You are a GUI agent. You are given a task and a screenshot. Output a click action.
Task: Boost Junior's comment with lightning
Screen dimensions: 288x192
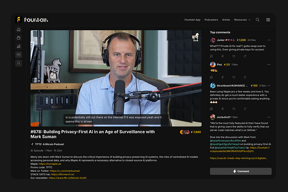(x=223, y=56)
